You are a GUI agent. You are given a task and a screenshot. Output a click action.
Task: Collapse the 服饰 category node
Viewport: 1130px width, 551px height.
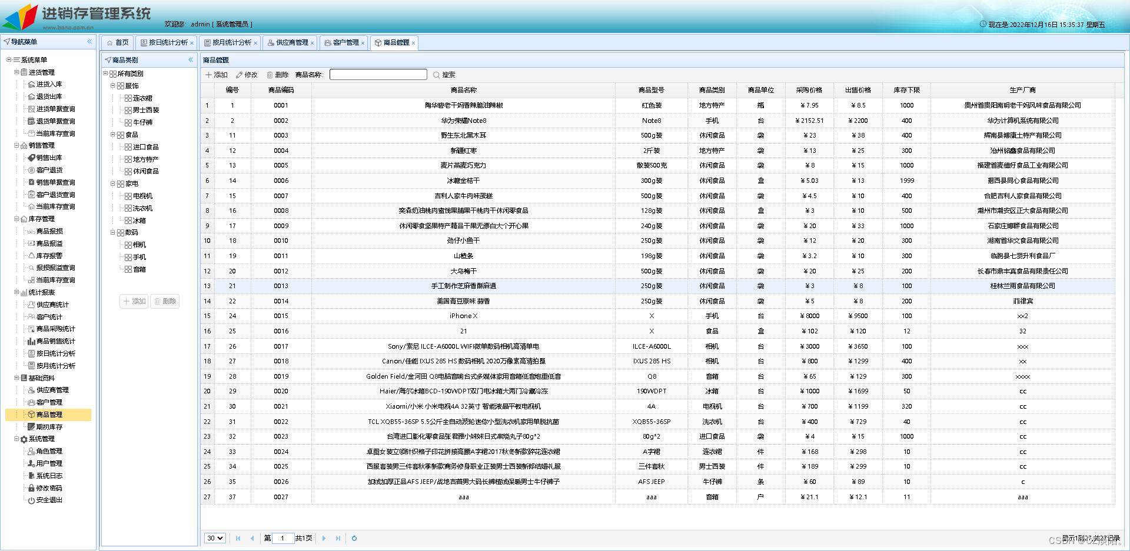[x=113, y=85]
